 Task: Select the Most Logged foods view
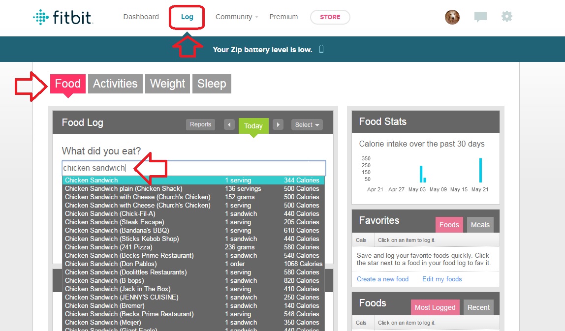435,307
